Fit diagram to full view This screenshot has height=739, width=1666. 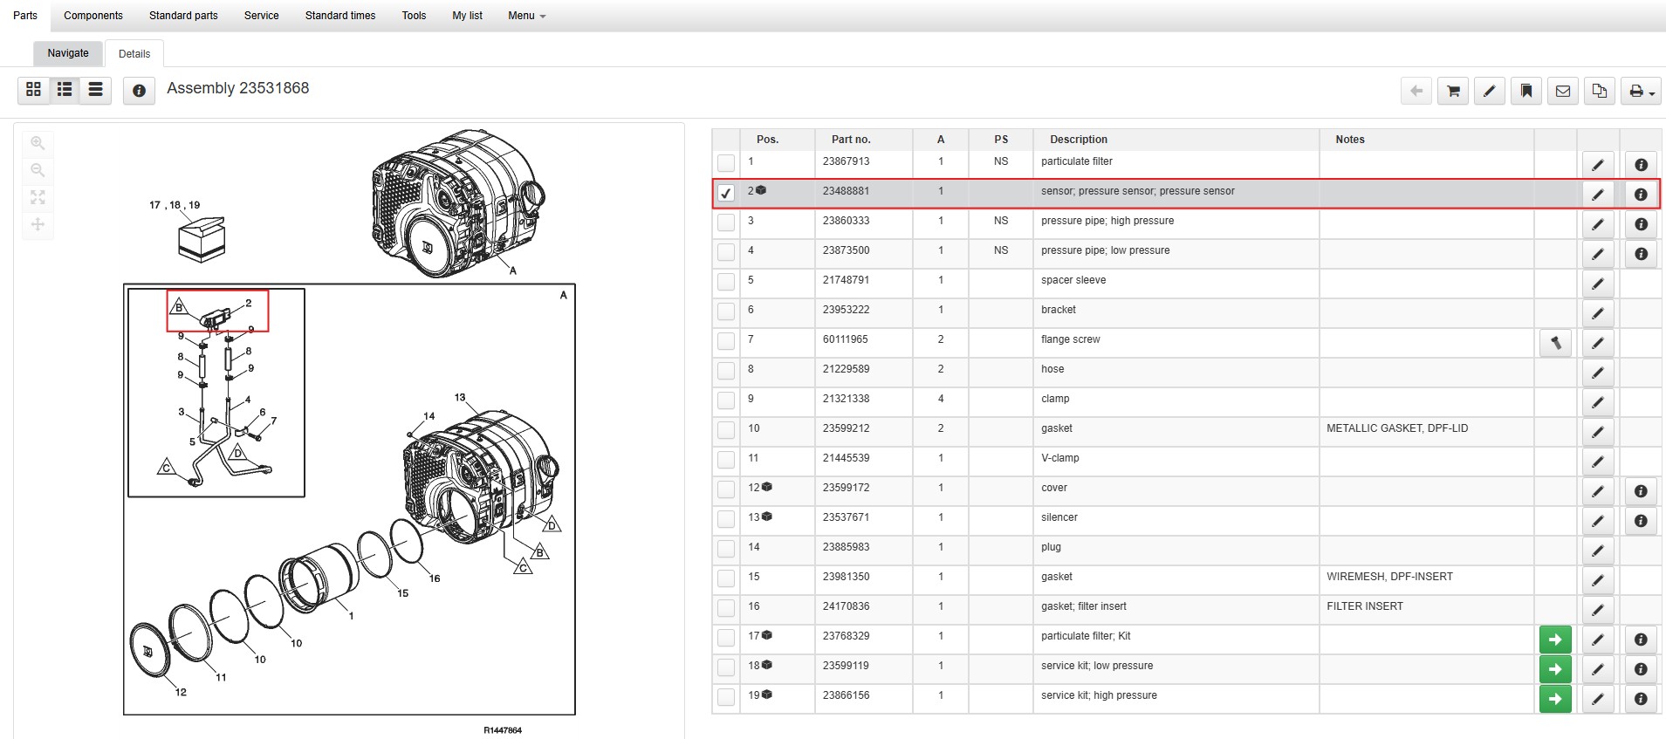coord(38,197)
